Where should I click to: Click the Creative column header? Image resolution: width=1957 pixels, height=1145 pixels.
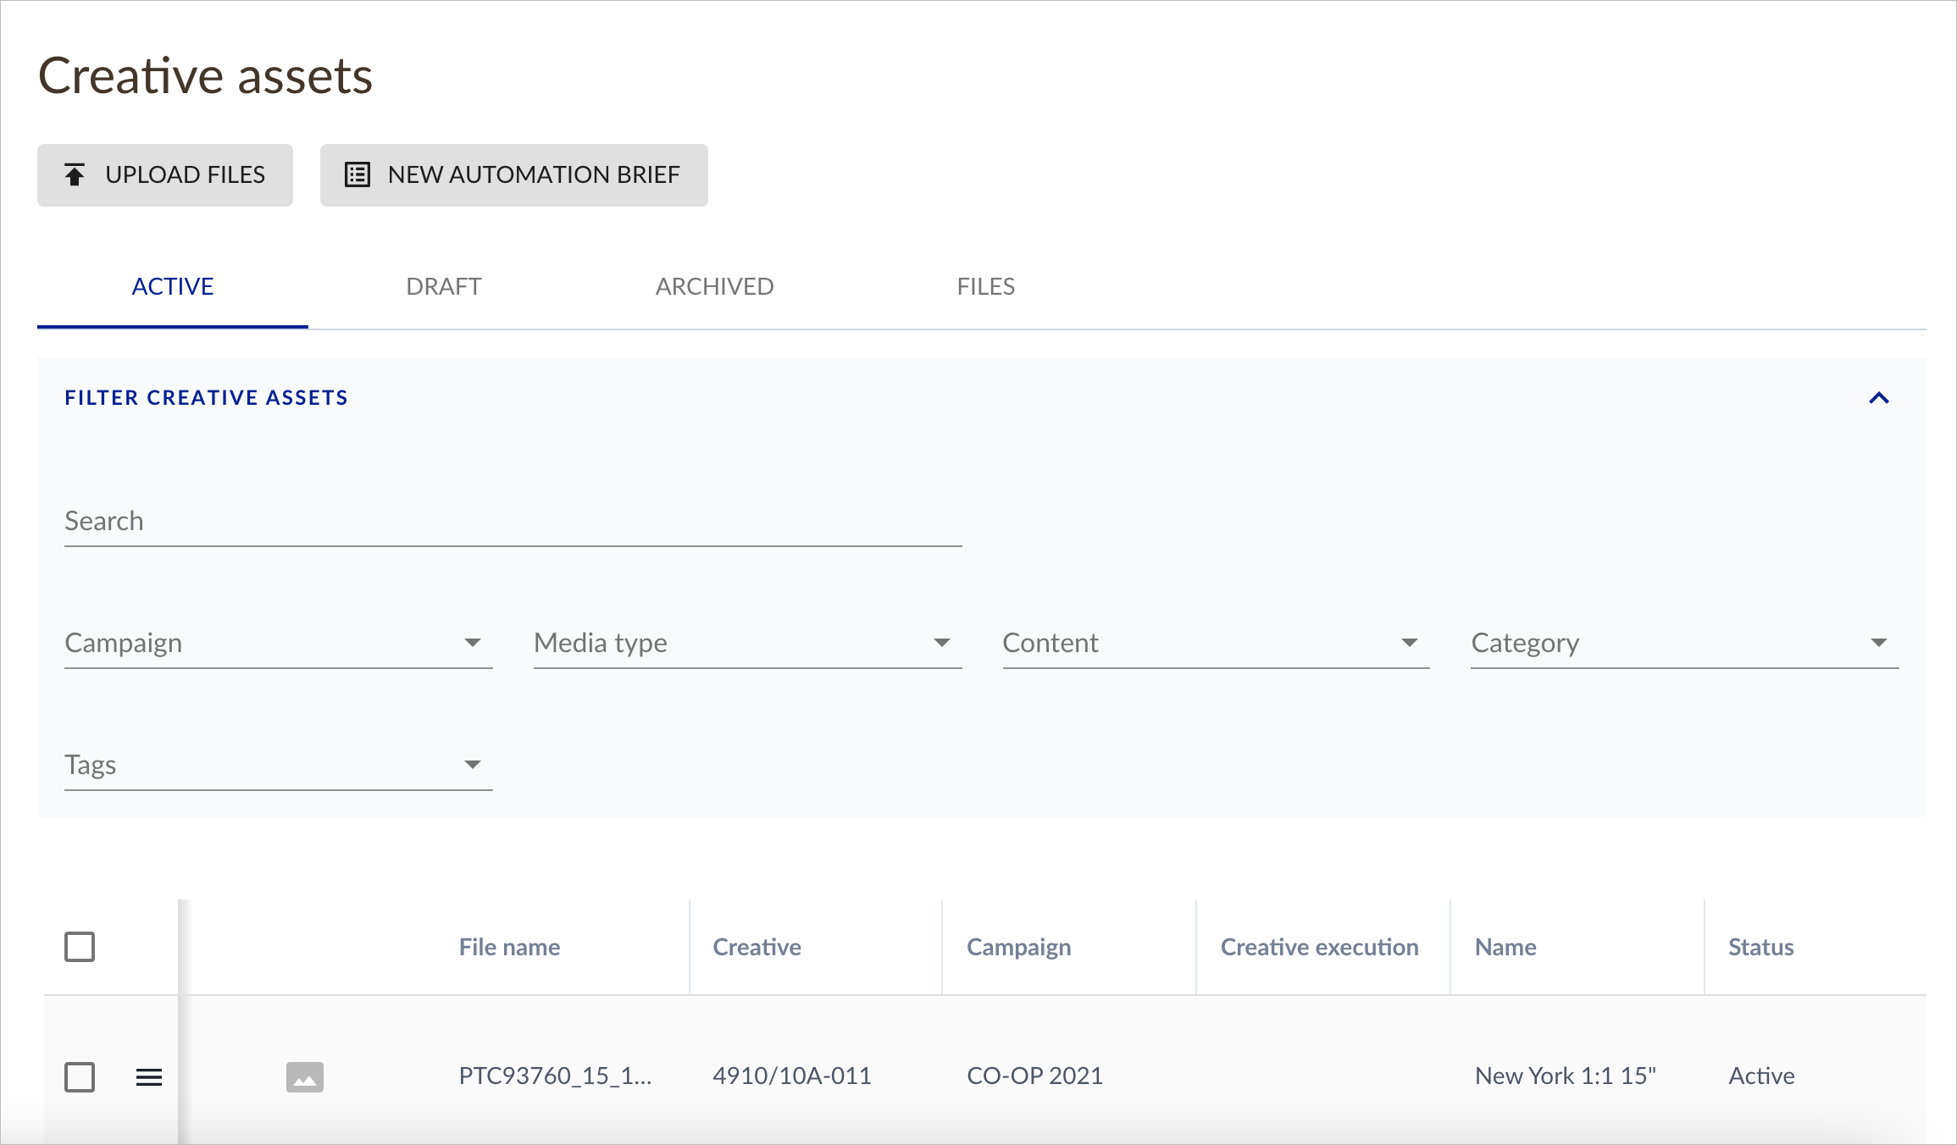point(757,947)
